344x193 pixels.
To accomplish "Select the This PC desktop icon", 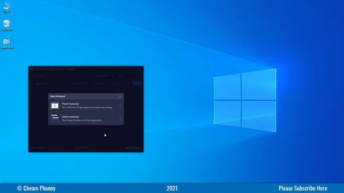I will tap(7, 8).
